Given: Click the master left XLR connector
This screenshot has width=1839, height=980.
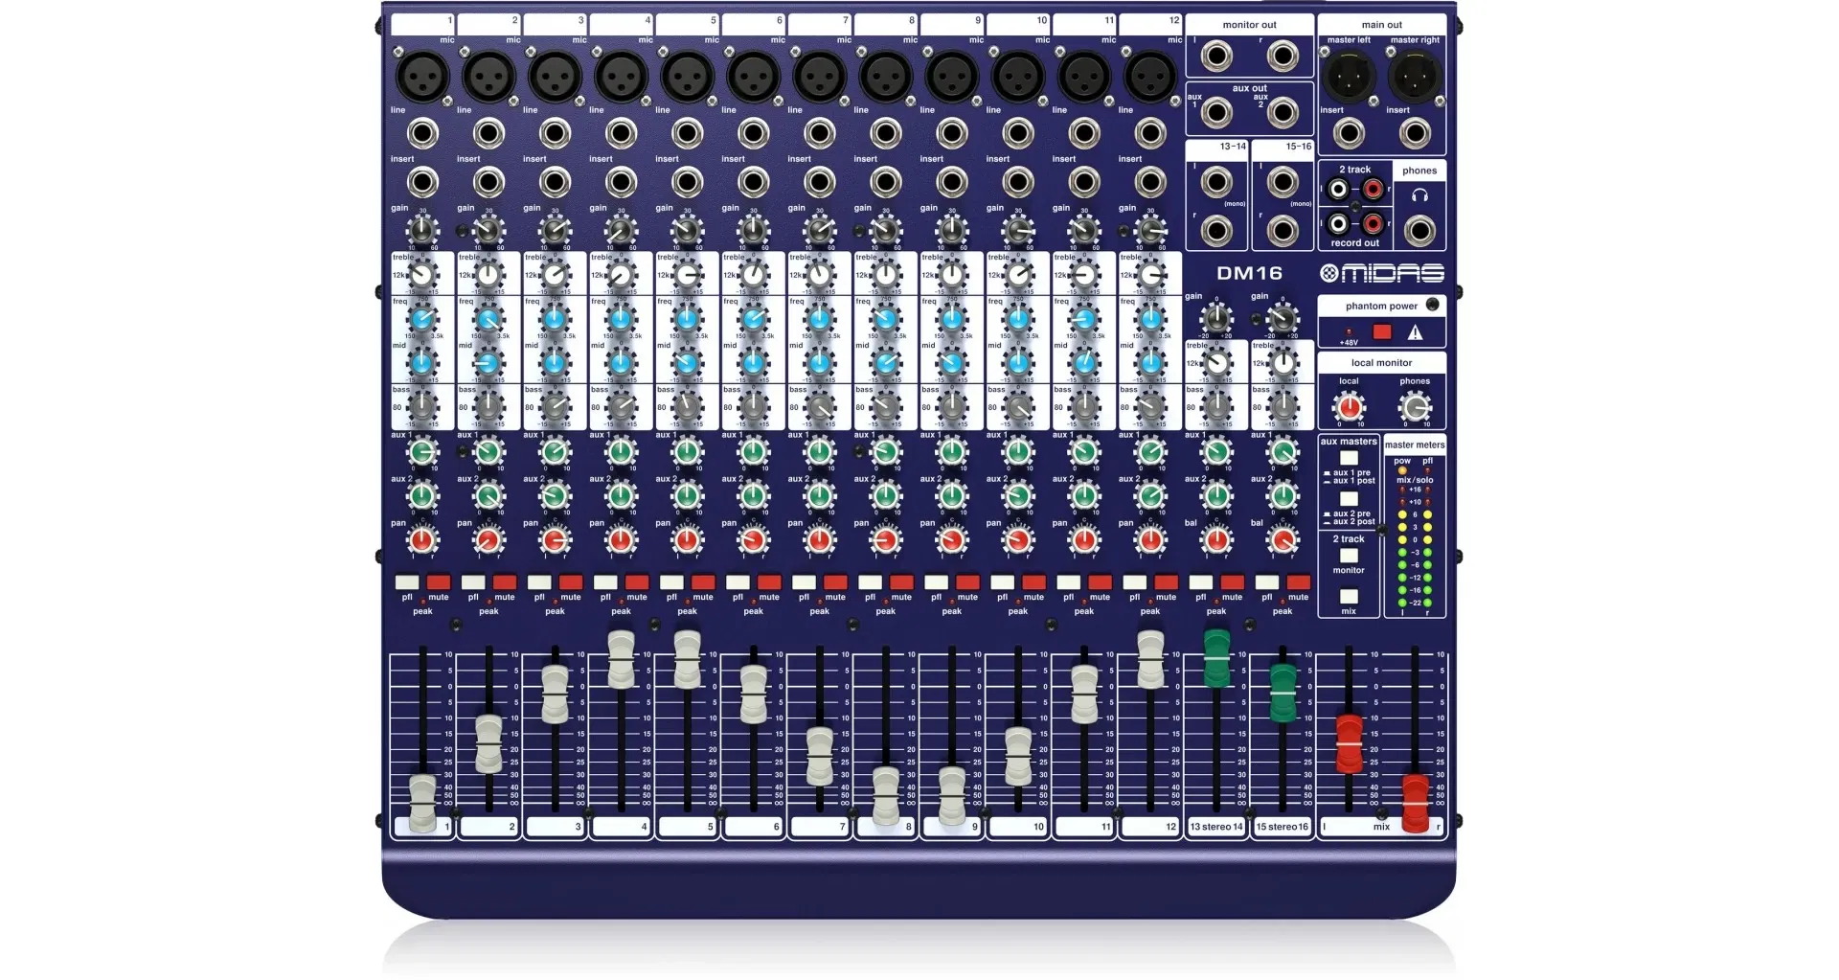Looking at the screenshot, I should [x=1350, y=75].
